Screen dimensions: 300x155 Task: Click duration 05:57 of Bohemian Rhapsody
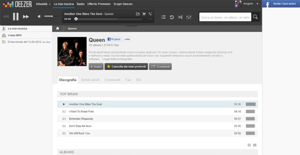237,119
